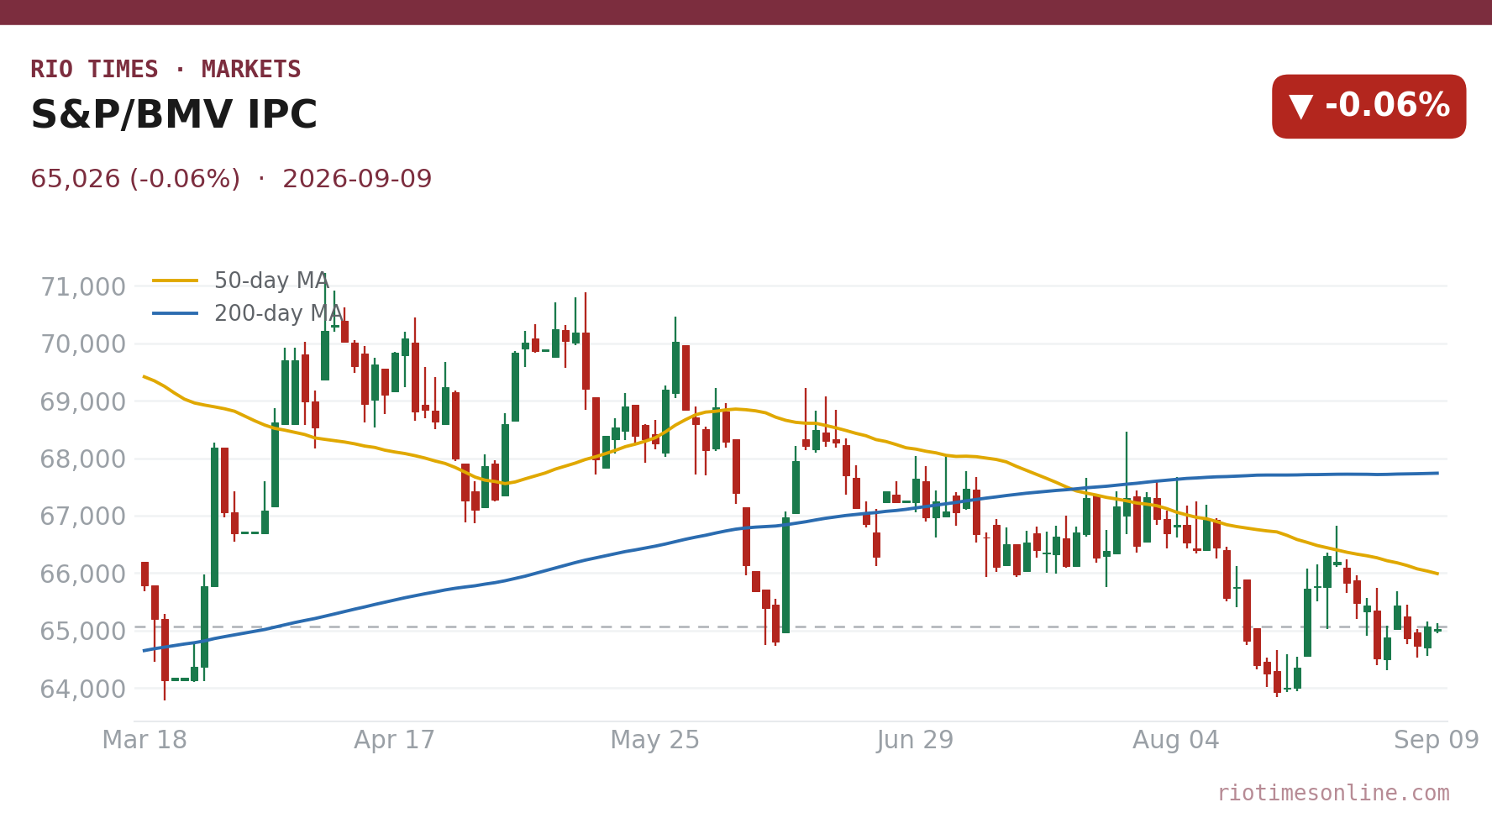Click the Aug 04 x-axis date label
Screen dimensions: 1492x839
pyautogui.click(x=1175, y=740)
